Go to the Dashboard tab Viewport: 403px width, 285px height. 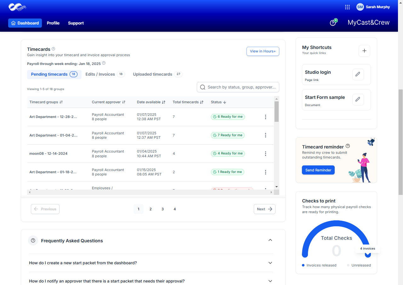pos(25,23)
